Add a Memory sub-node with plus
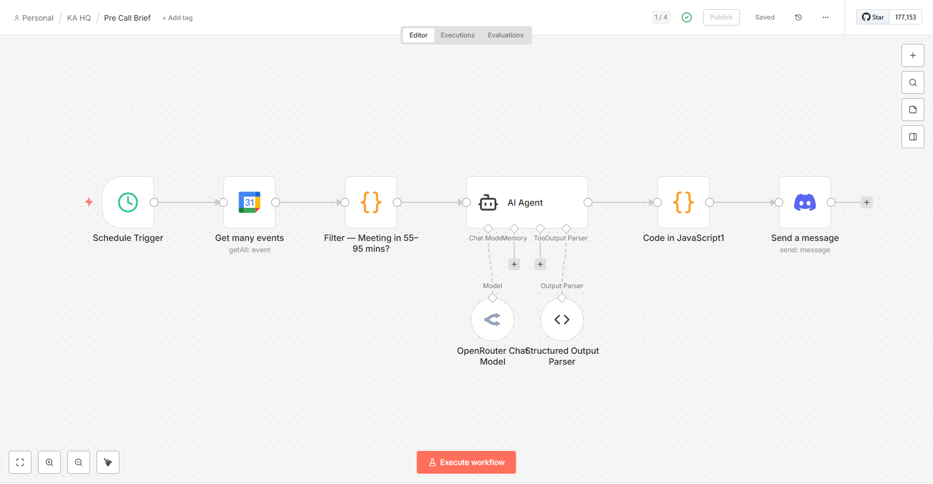The width and height of the screenshot is (933, 484). (x=514, y=264)
